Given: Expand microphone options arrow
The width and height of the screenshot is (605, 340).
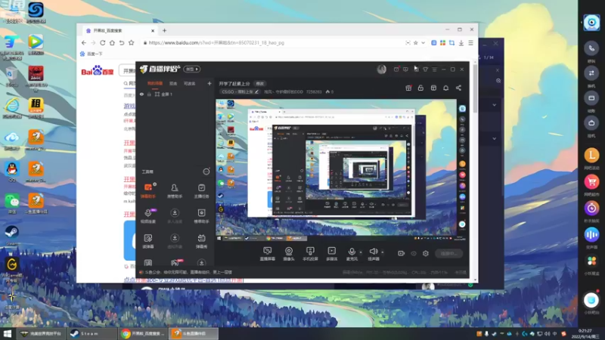Looking at the screenshot, I should pos(361,252).
